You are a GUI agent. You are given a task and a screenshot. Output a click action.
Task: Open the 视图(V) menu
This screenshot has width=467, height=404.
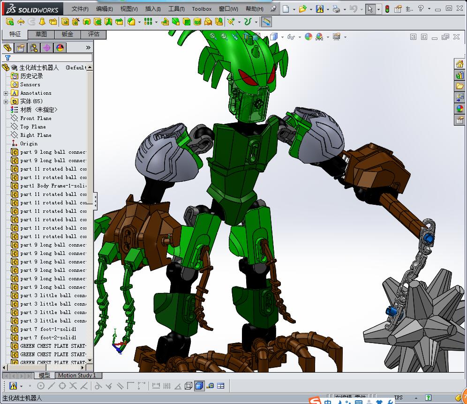(x=129, y=9)
